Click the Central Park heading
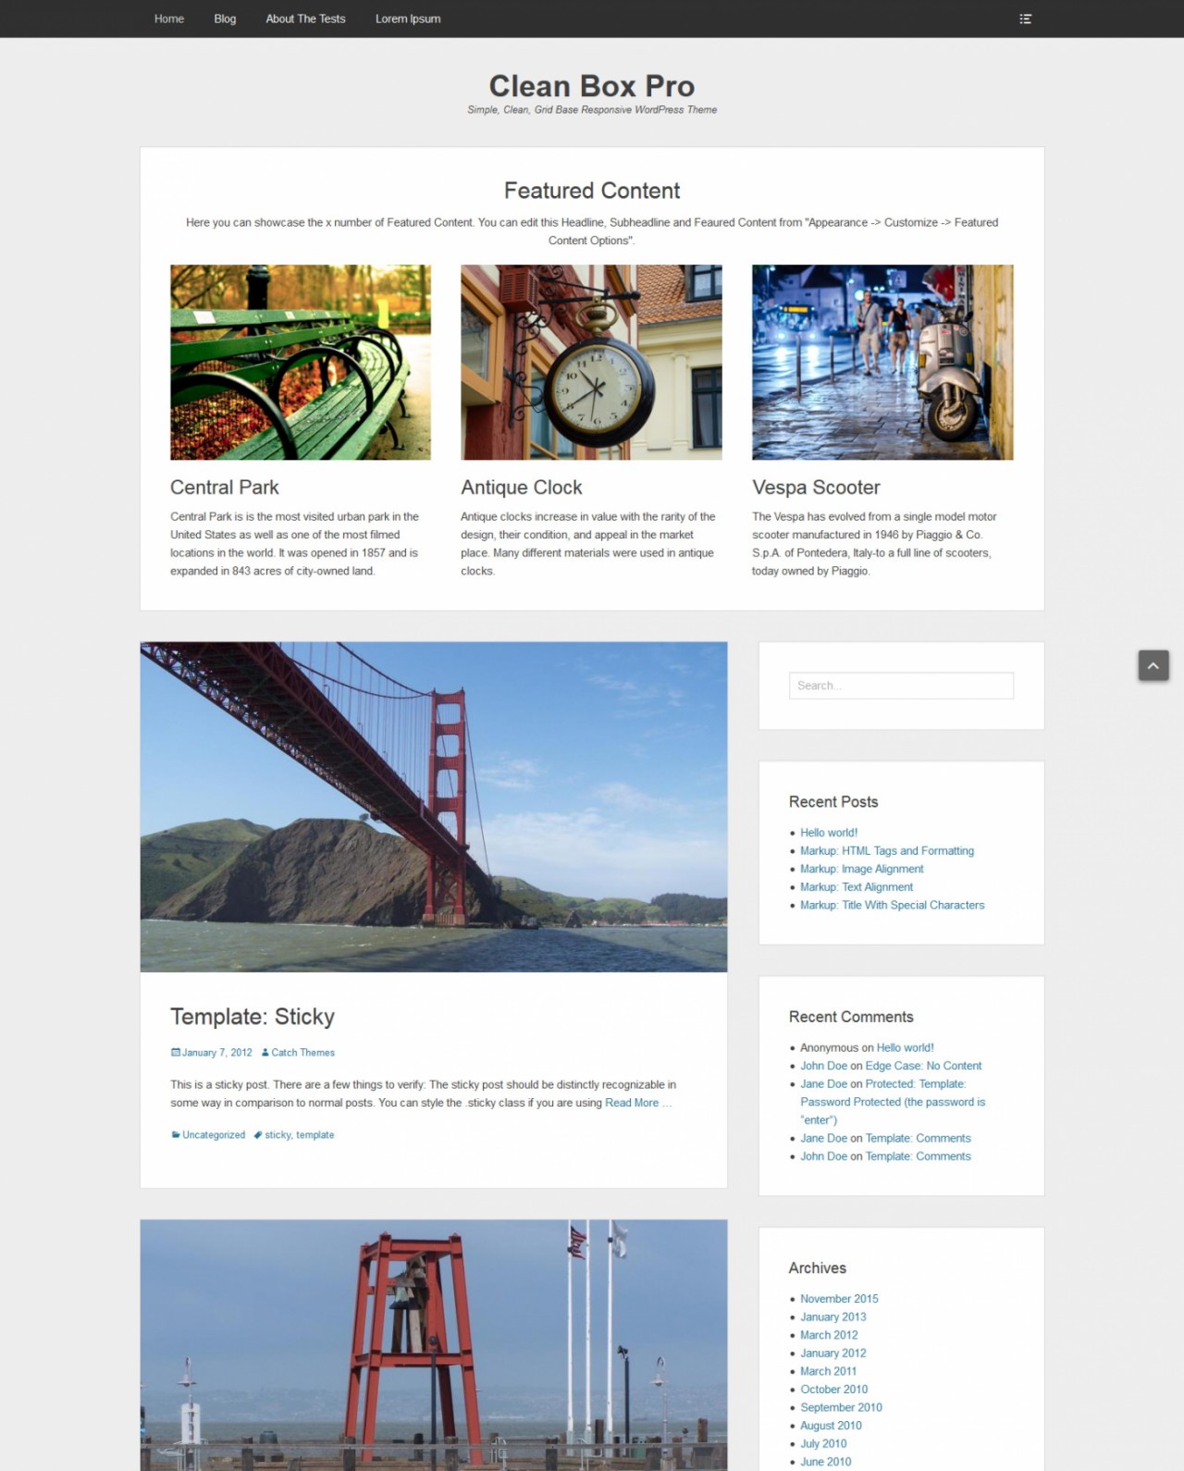1184x1471 pixels. pos(225,487)
